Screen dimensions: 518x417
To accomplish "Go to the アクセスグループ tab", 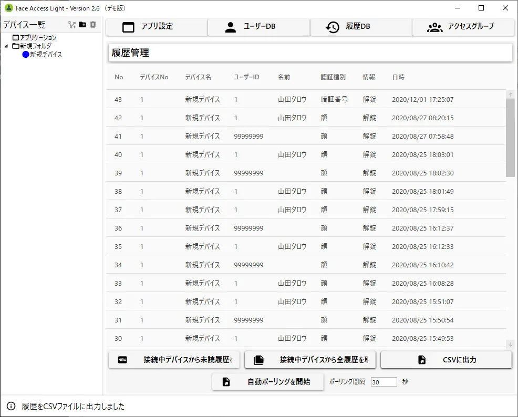I will 463,27.
